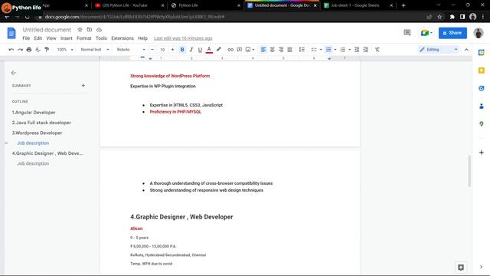This screenshot has width=490, height=276.
Task: Open the Format menu
Action: pyautogui.click(x=84, y=38)
